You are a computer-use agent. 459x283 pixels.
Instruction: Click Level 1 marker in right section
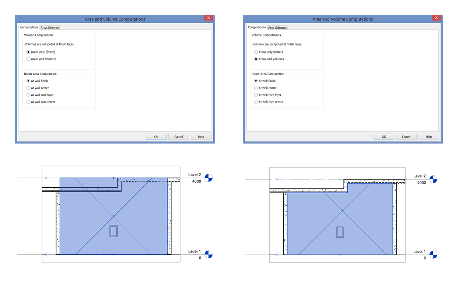(433, 254)
